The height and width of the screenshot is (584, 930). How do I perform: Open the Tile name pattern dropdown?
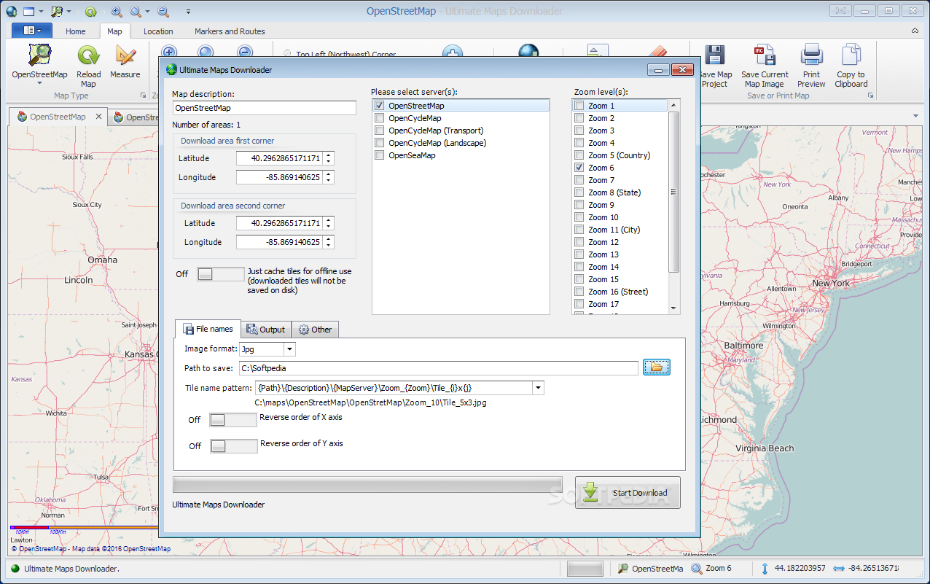[x=539, y=388]
